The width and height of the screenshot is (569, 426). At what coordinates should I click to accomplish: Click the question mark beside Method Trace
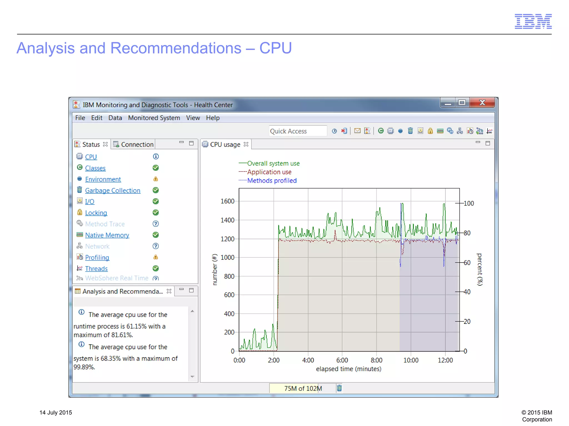click(156, 224)
